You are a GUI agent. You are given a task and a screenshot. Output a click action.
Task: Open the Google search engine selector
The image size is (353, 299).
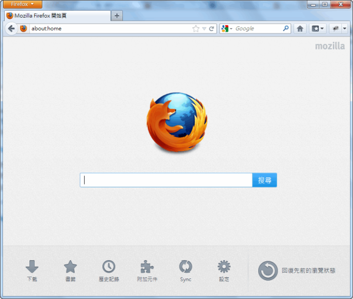tap(227, 29)
